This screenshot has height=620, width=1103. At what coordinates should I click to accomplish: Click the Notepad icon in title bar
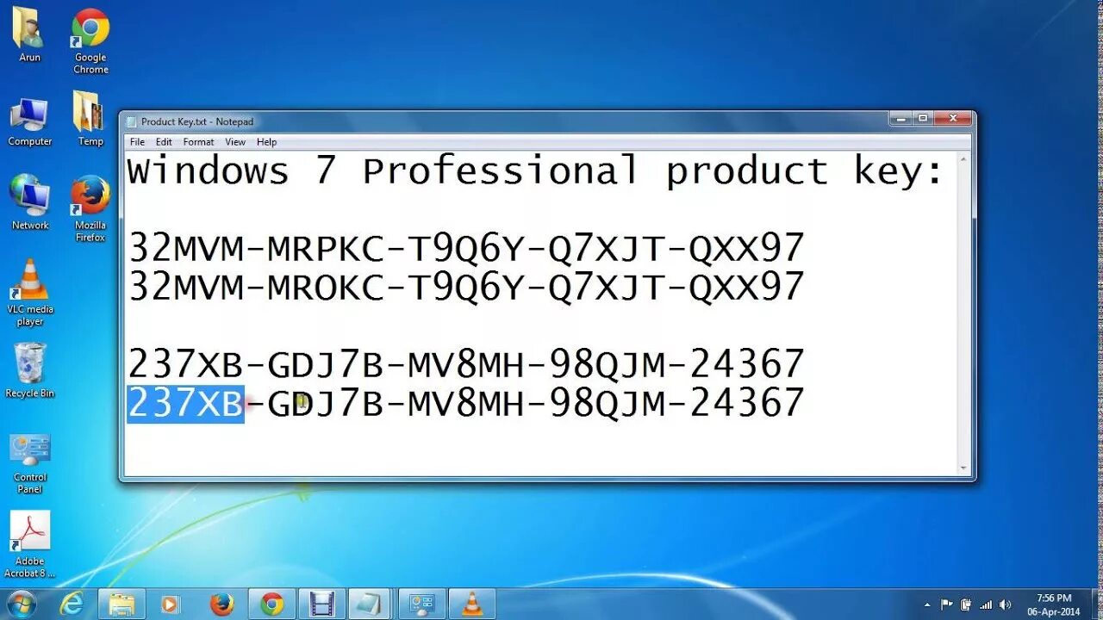pos(131,121)
